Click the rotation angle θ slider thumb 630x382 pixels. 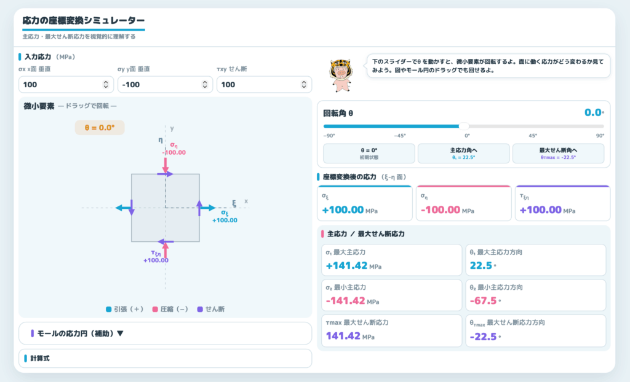coord(464,126)
